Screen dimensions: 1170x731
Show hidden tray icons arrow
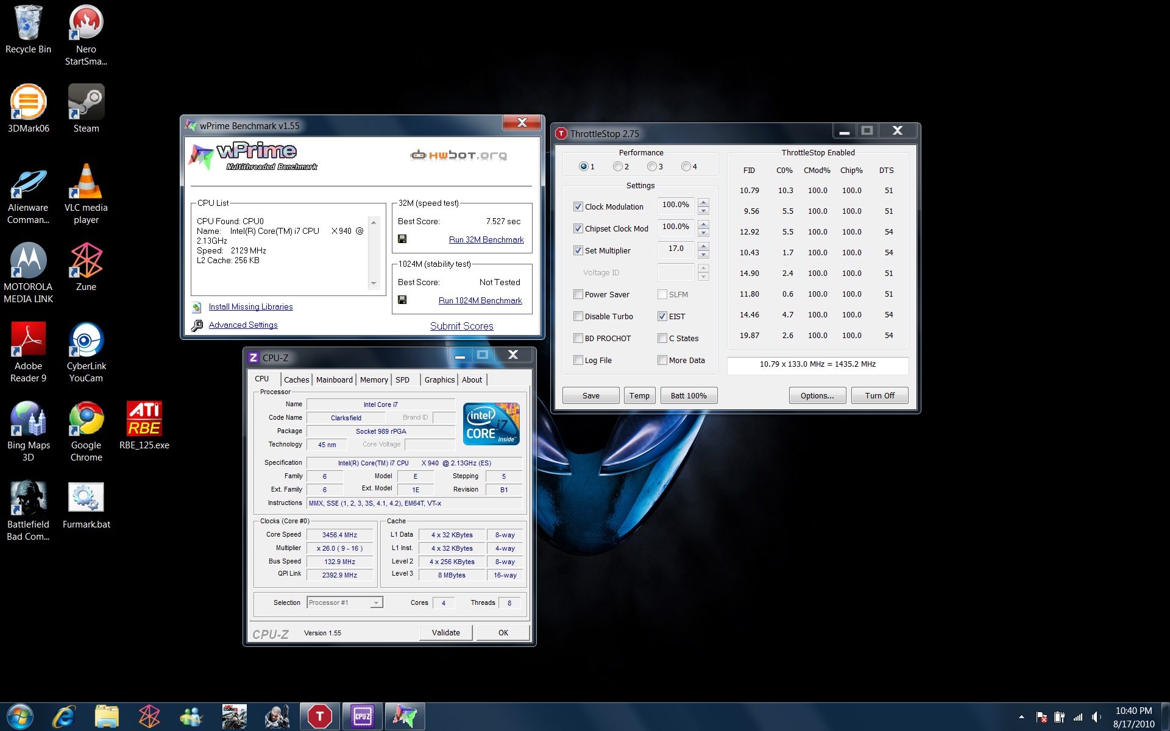pyautogui.click(x=1021, y=717)
